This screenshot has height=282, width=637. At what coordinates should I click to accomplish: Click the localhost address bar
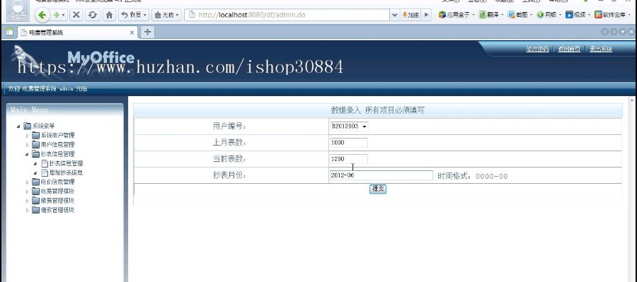tap(287, 15)
